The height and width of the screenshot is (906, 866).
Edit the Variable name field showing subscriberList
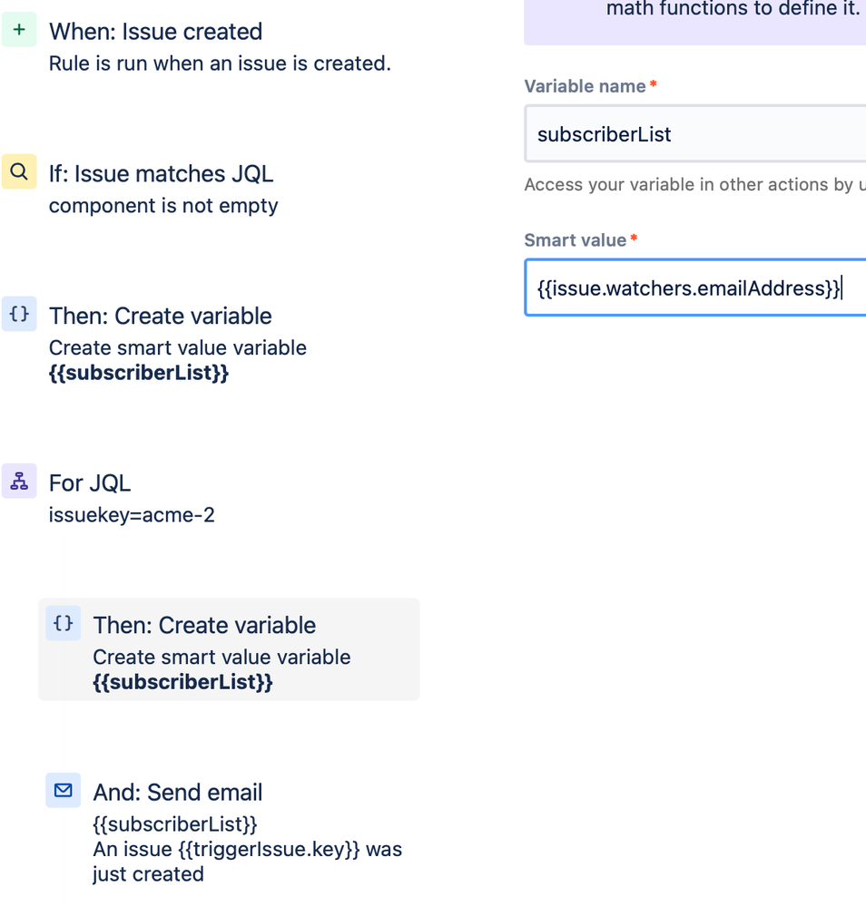point(694,133)
